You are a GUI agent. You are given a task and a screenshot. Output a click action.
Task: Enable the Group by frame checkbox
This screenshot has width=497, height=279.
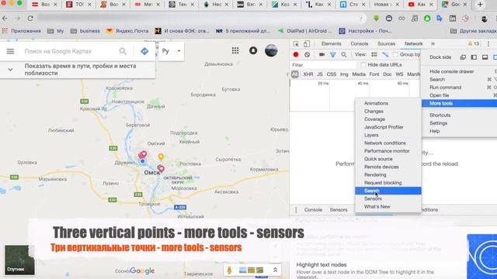[x=395, y=54]
